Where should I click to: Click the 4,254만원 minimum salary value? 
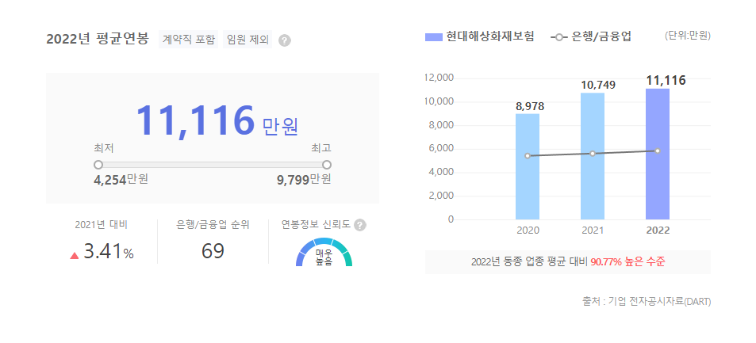coord(121,180)
